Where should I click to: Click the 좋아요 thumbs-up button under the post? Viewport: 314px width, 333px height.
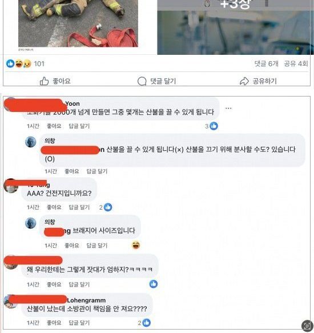pyautogui.click(x=55, y=81)
